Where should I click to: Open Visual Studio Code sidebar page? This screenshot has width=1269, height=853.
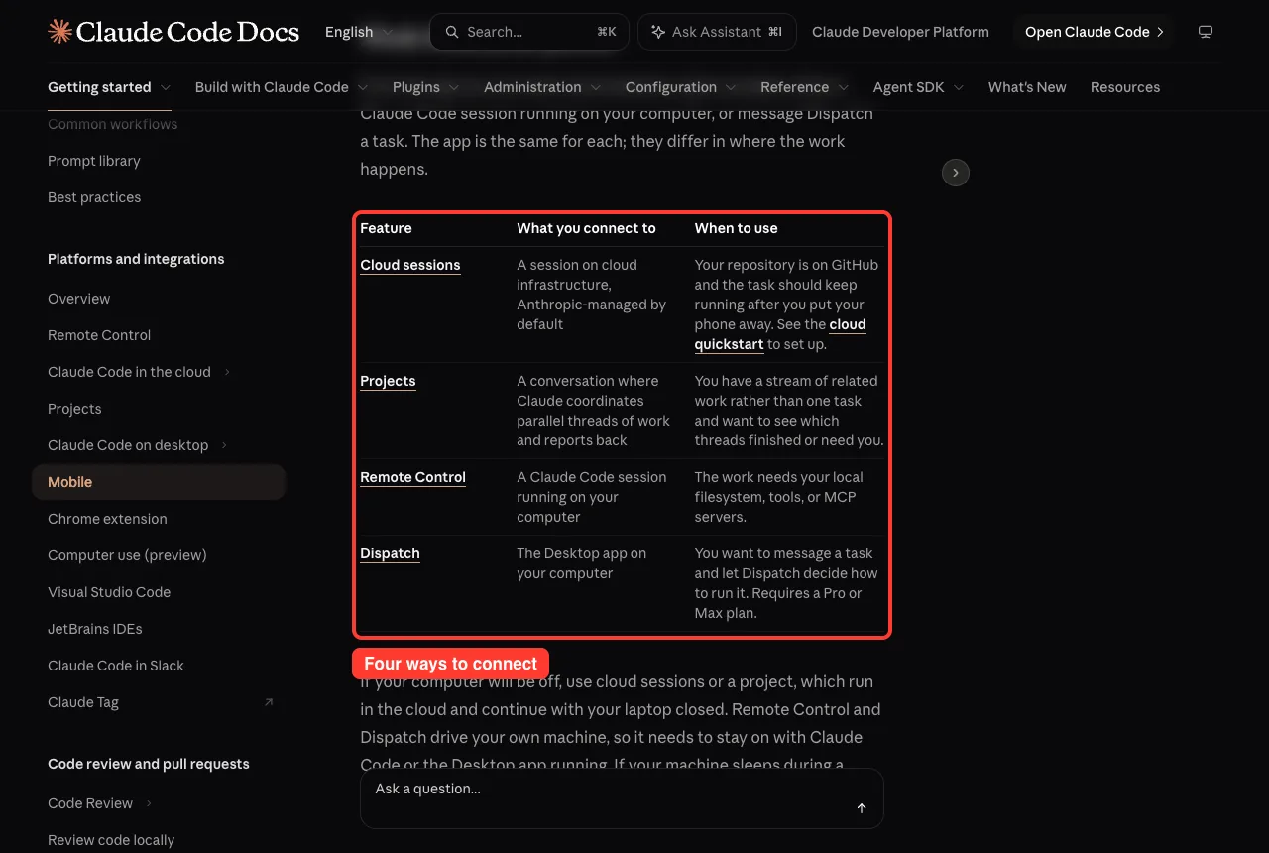109,592
